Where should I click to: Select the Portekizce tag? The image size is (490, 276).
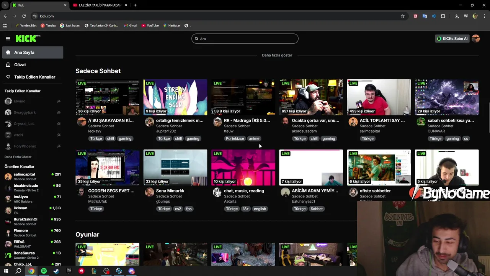(x=235, y=139)
